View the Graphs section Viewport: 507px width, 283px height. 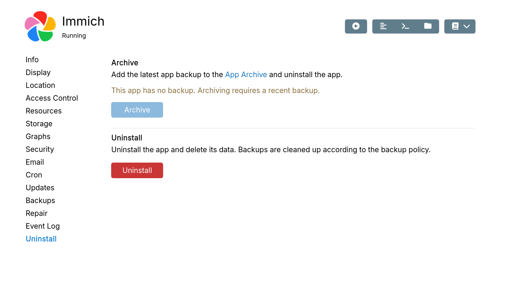click(x=38, y=136)
